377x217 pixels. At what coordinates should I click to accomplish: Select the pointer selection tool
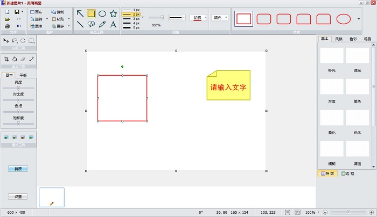[6, 41]
